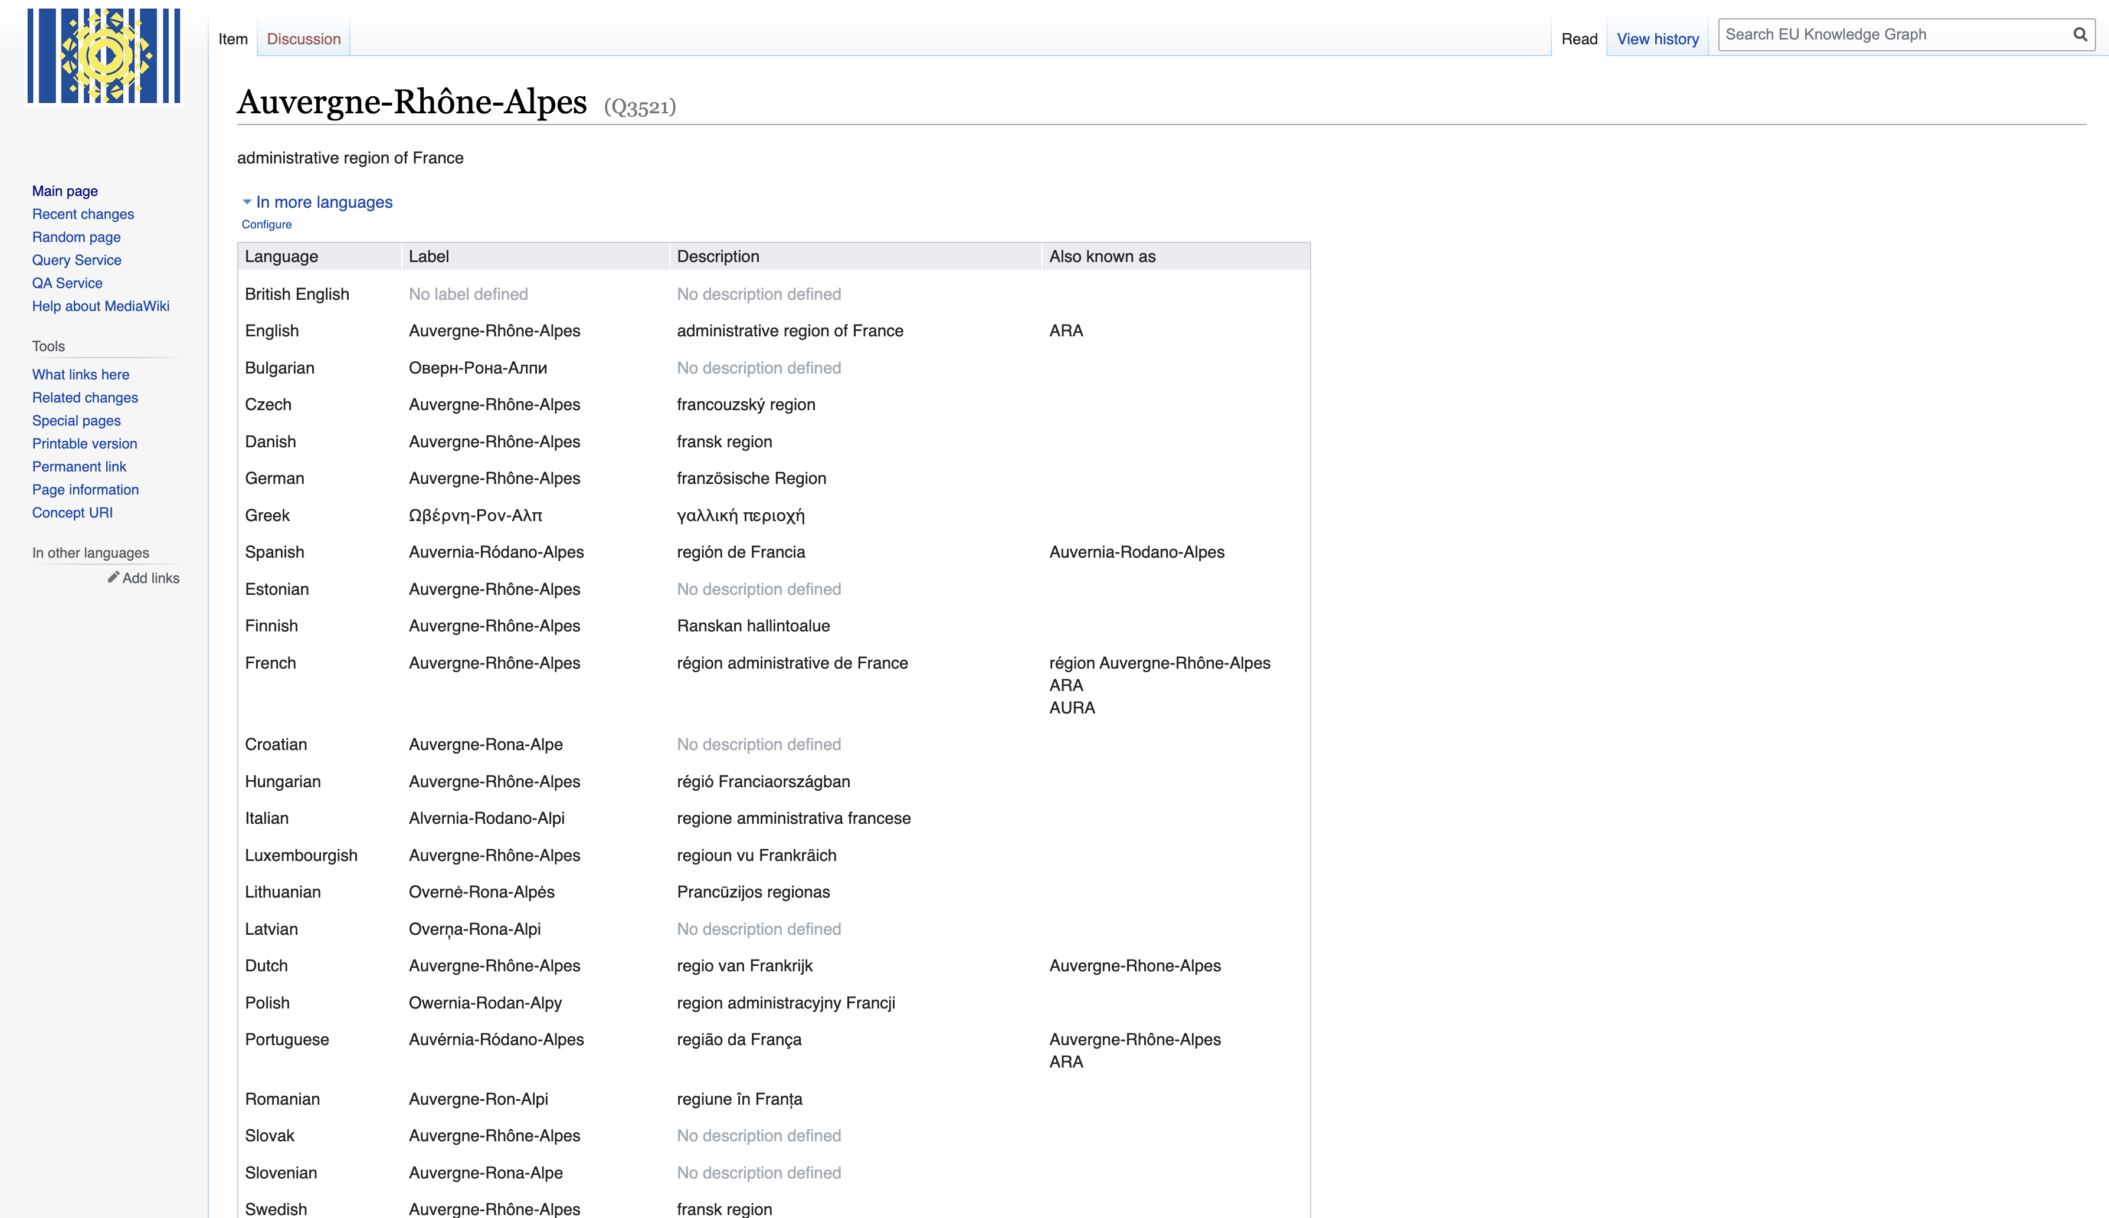Open Recent changes
Screen dimensions: 2109x1218
point(83,214)
